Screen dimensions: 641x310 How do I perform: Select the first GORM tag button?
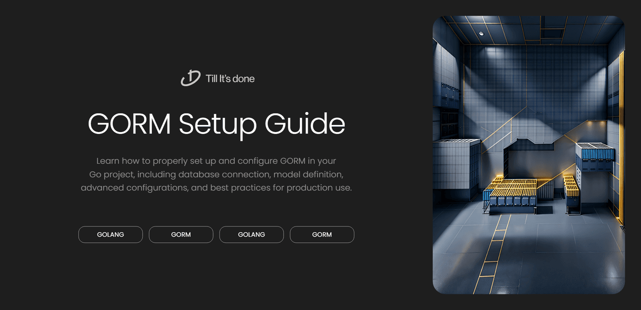[181, 234]
